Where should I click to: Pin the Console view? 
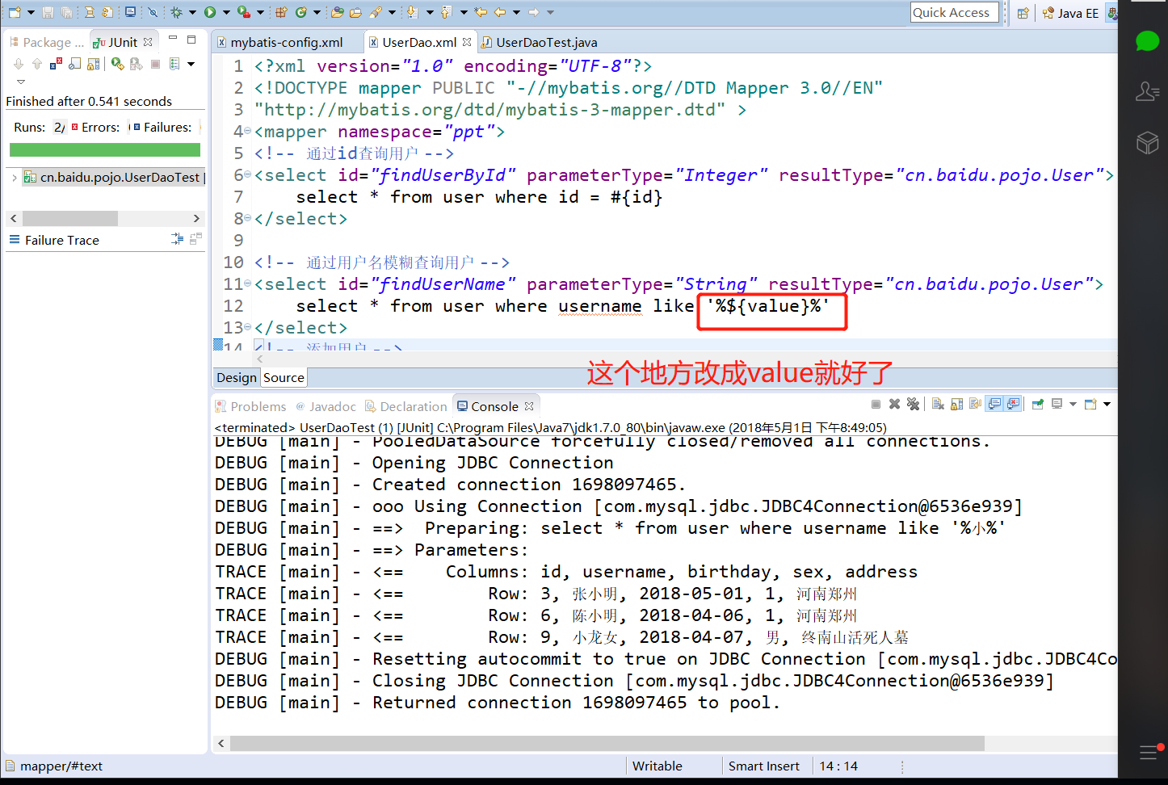(1038, 405)
